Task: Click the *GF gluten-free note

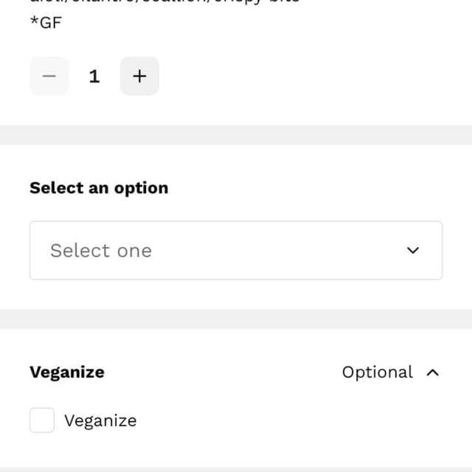Action: pyautogui.click(x=46, y=23)
